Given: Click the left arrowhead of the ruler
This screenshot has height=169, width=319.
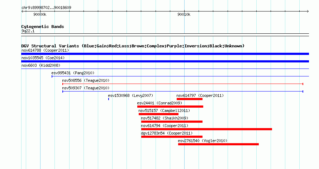Looking at the screenshot, I should tap(22, 11).
